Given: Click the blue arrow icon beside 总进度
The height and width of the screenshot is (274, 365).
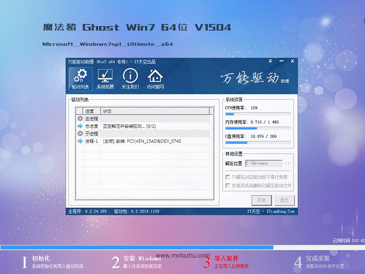Looking at the screenshot, I should [x=80, y=126].
